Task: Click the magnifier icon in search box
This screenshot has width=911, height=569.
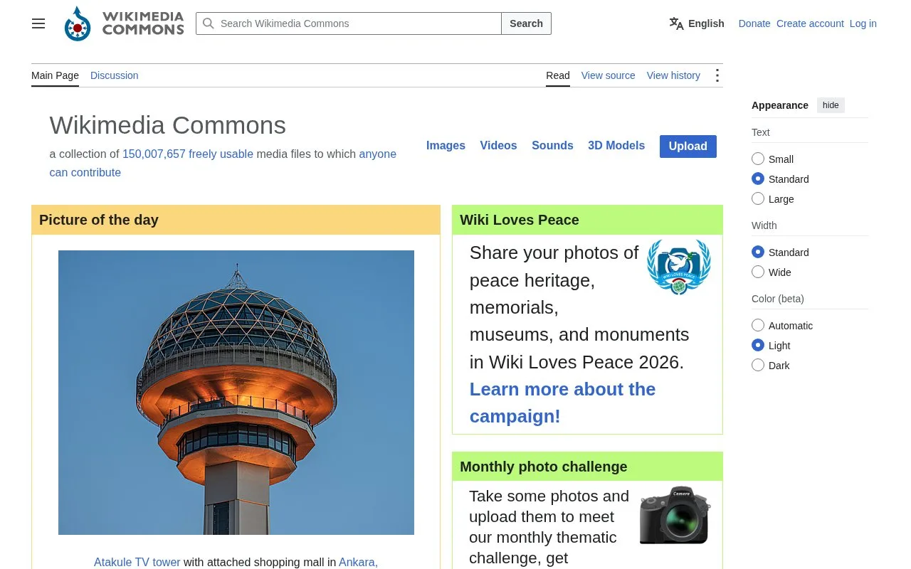Action: pyautogui.click(x=209, y=23)
